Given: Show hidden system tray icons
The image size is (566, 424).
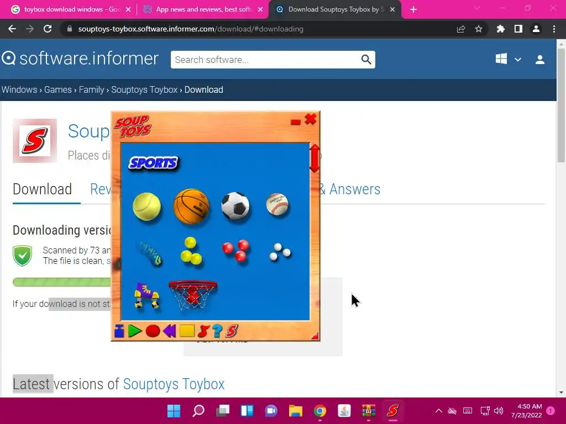Looking at the screenshot, I should pyautogui.click(x=438, y=411).
